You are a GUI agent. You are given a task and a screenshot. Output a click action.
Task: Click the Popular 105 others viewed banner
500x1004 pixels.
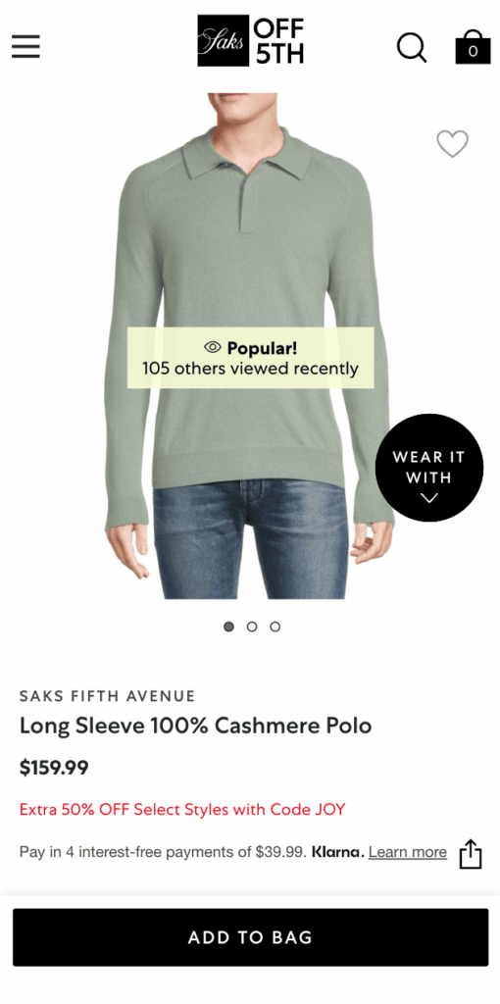[250, 358]
